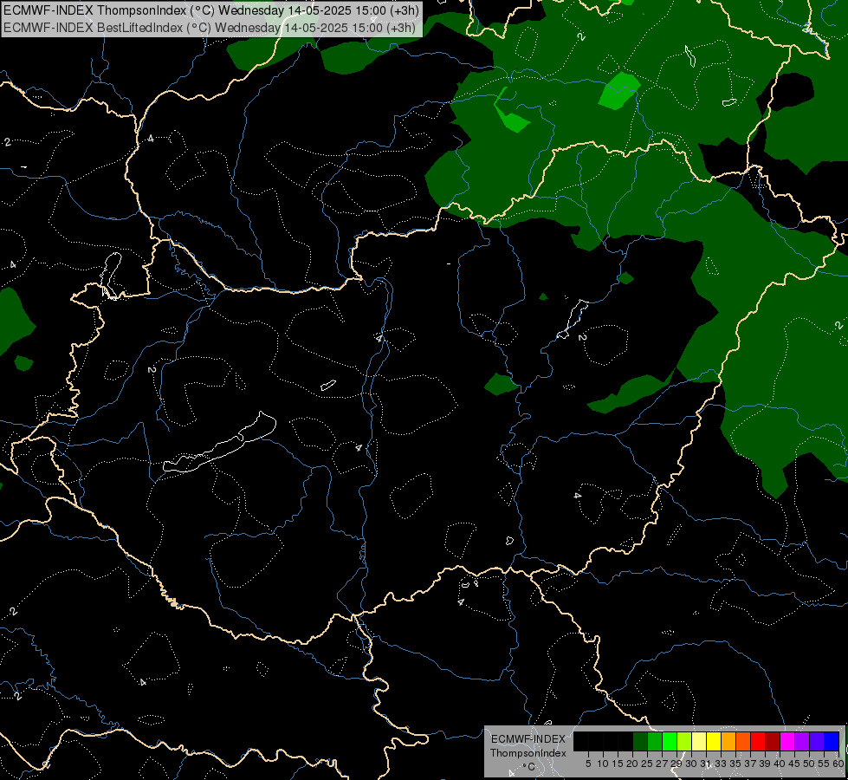Select the violet 50–55 legend swatch
Image resolution: width=848 pixels, height=780 pixels.
coord(817,741)
